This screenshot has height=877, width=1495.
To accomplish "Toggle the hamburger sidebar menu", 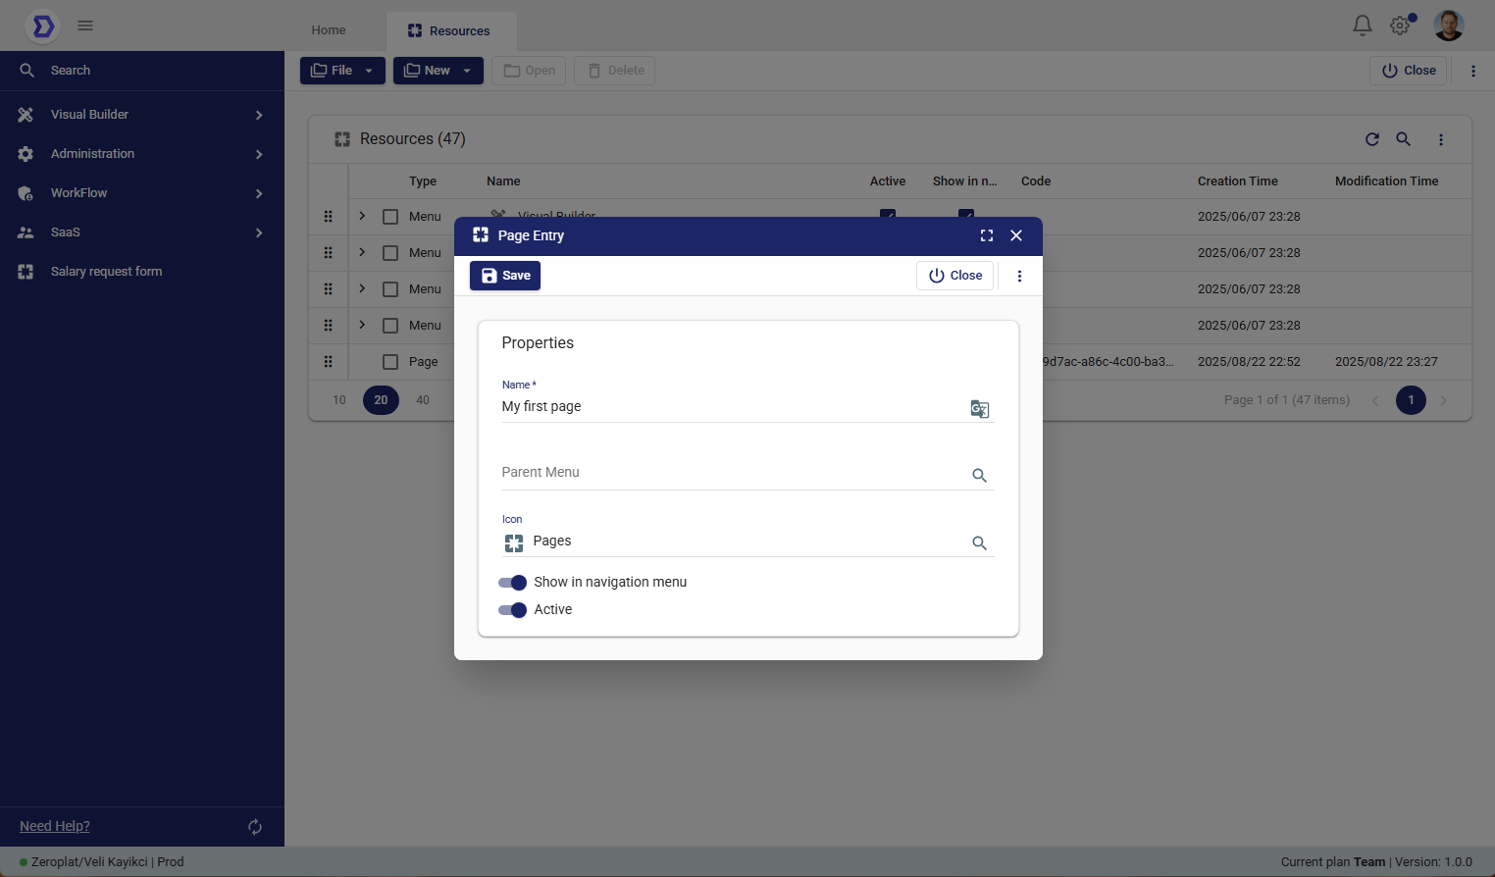I will [85, 26].
